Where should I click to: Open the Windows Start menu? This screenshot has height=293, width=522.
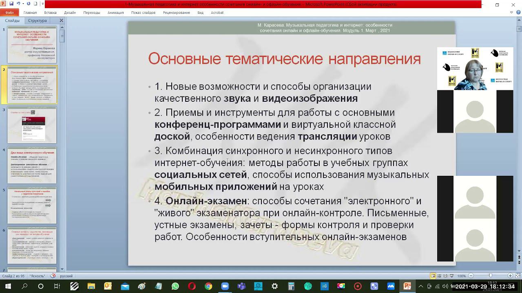pos(7,286)
